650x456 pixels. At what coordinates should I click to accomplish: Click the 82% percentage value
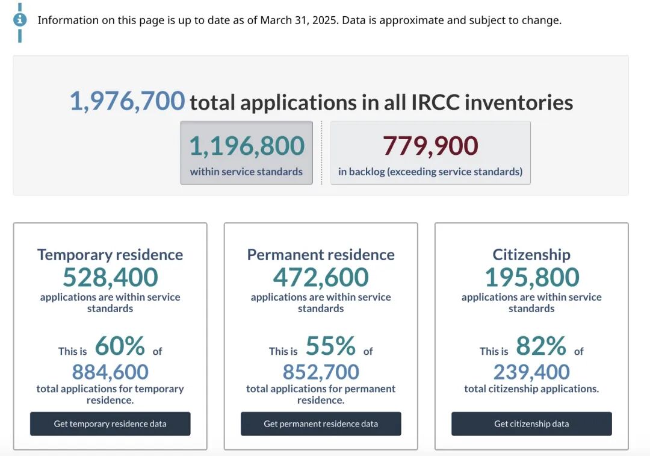click(x=541, y=346)
